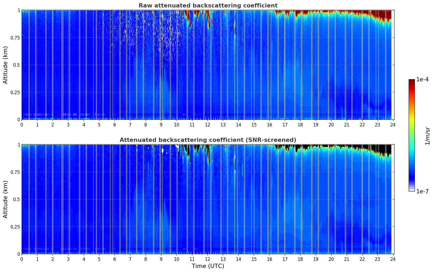The width and height of the screenshot is (433, 272).
Task: Click the 0.5 altitude tick on top plot
Action: 16,65
